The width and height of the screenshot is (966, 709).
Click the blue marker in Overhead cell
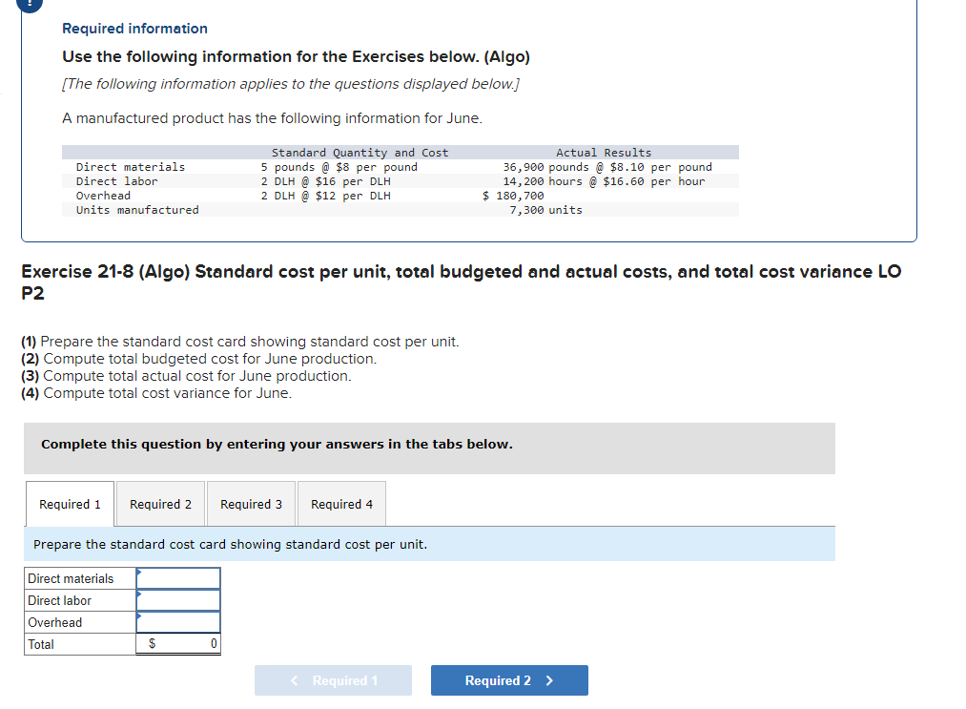point(139,615)
